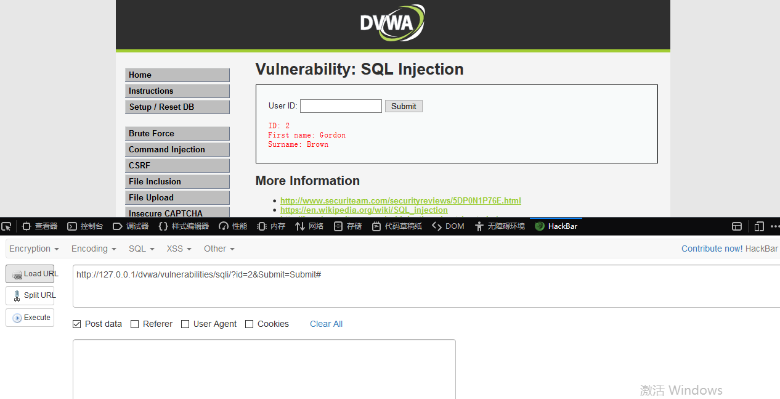This screenshot has width=780, height=399.
Task: Click the 'Surname: Brown' result text
Action: 298,144
